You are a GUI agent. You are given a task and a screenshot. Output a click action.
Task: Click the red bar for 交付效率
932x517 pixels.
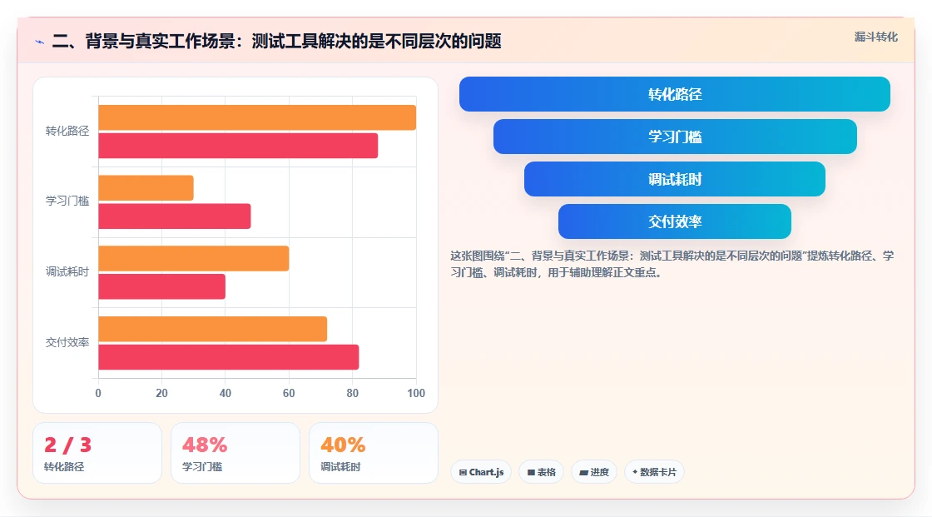[229, 357]
